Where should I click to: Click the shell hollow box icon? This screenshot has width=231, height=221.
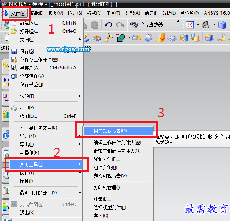click(137, 38)
